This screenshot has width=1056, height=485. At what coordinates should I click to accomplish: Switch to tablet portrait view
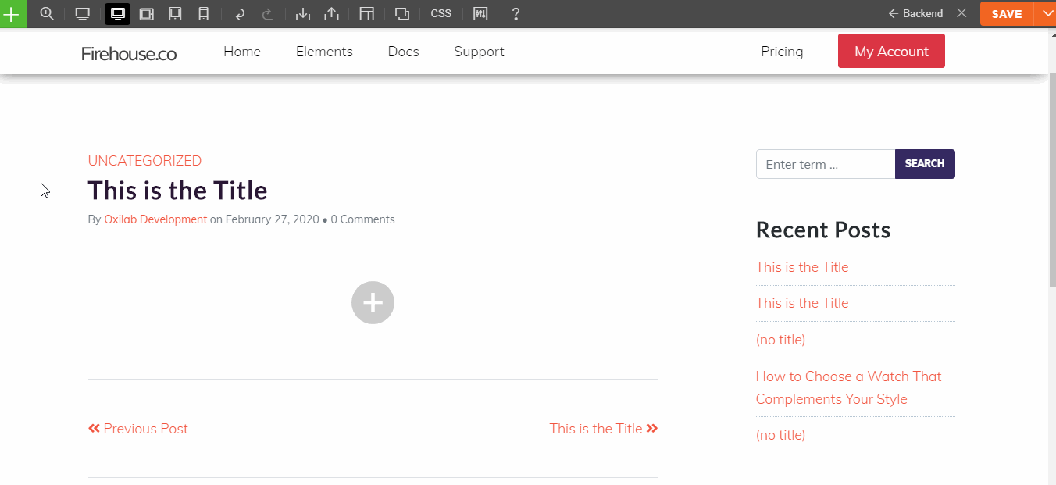pos(175,14)
